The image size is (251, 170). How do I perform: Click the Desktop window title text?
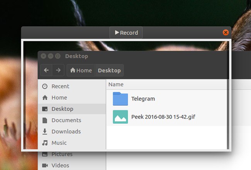click(x=76, y=56)
